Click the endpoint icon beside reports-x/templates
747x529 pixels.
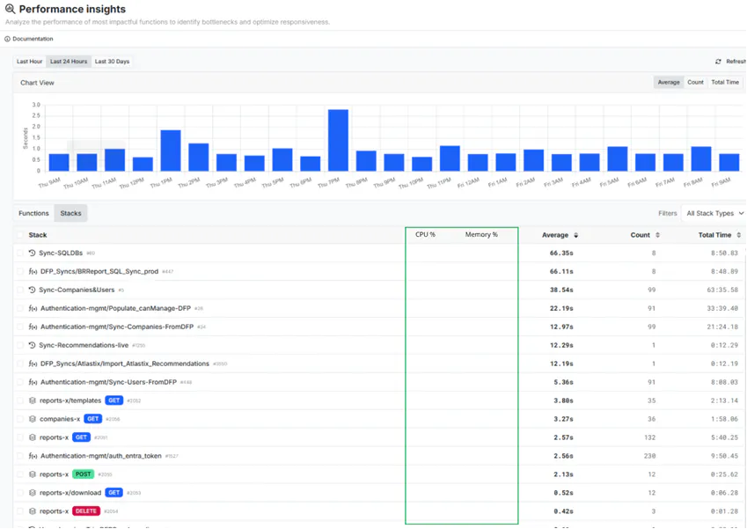pos(33,400)
